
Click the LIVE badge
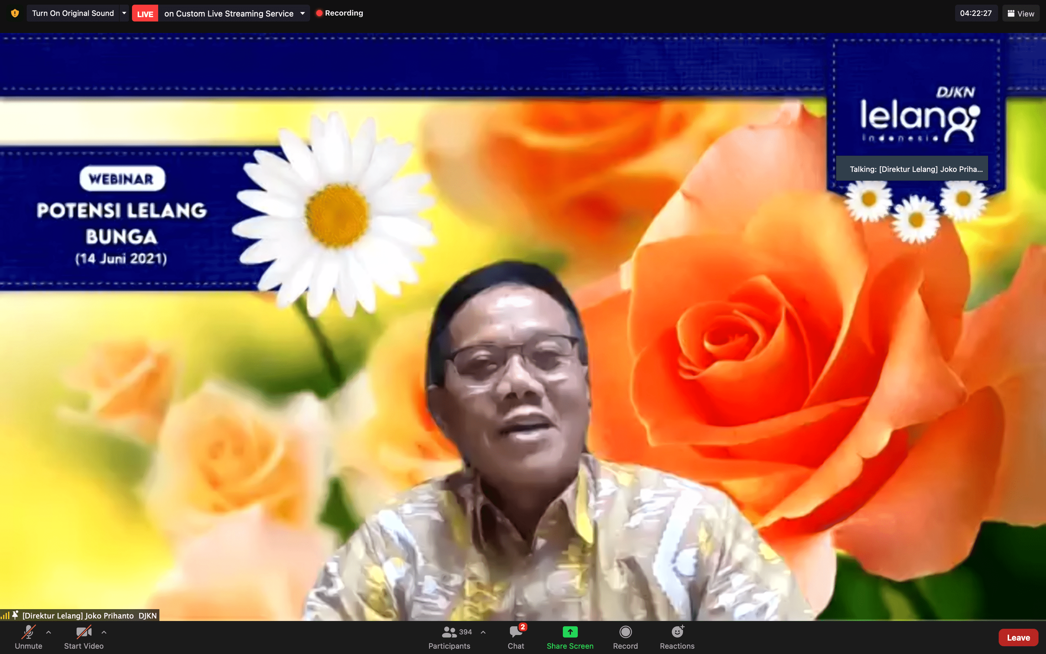pos(145,13)
